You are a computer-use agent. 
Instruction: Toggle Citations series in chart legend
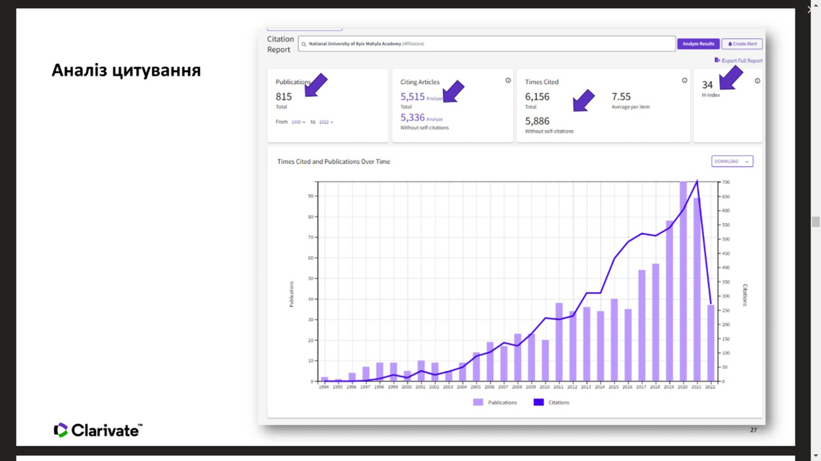[x=552, y=403]
